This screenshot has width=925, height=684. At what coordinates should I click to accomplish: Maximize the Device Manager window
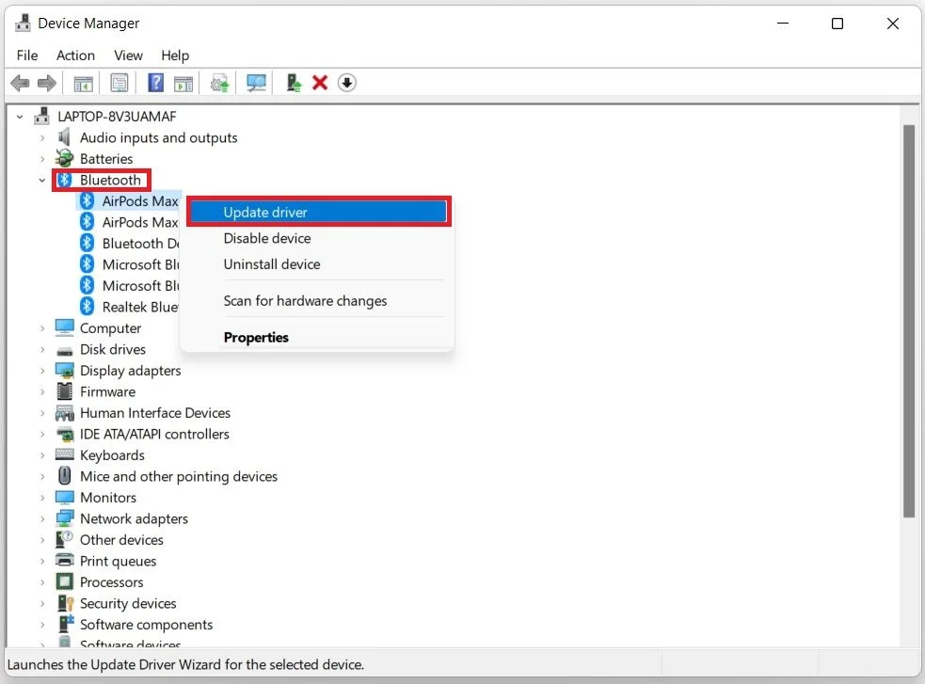(837, 24)
